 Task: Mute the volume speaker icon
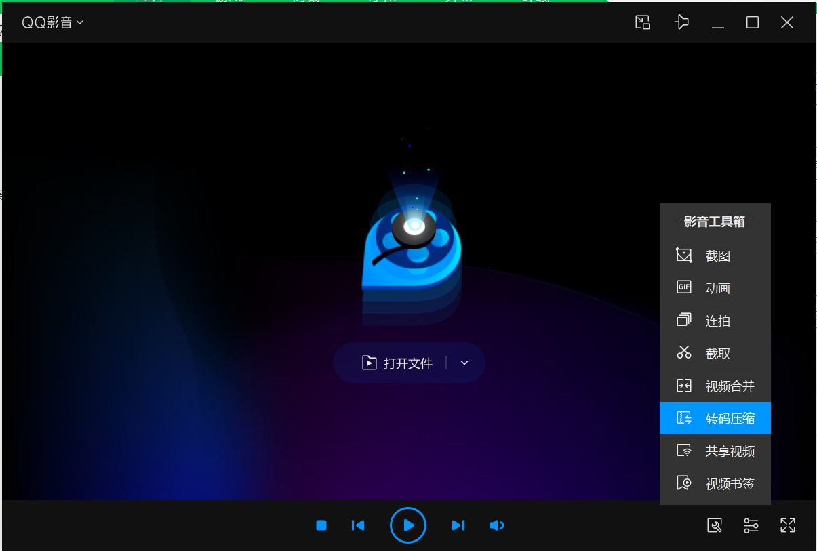[496, 525]
